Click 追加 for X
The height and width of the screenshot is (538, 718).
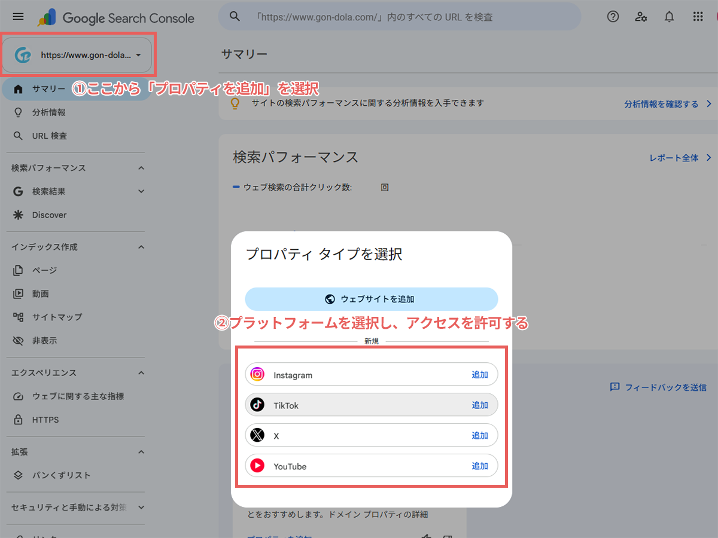480,436
